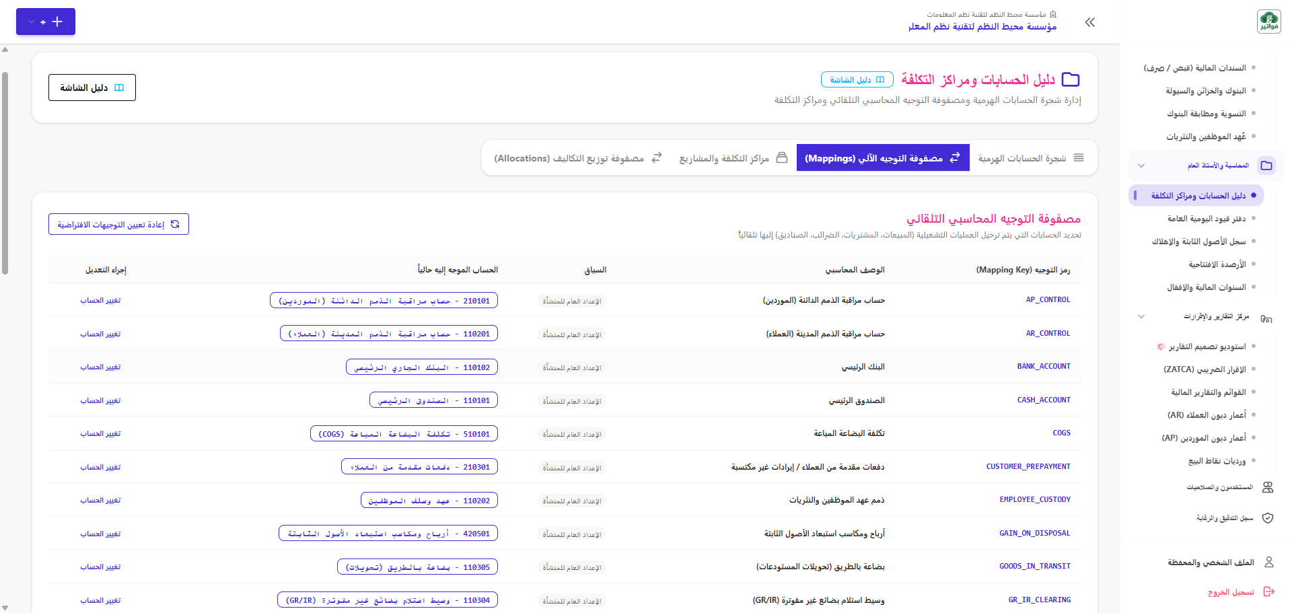Switch to شجرة الحسابات الهرمية tab
This screenshot has width=1292, height=613.
1032,157
